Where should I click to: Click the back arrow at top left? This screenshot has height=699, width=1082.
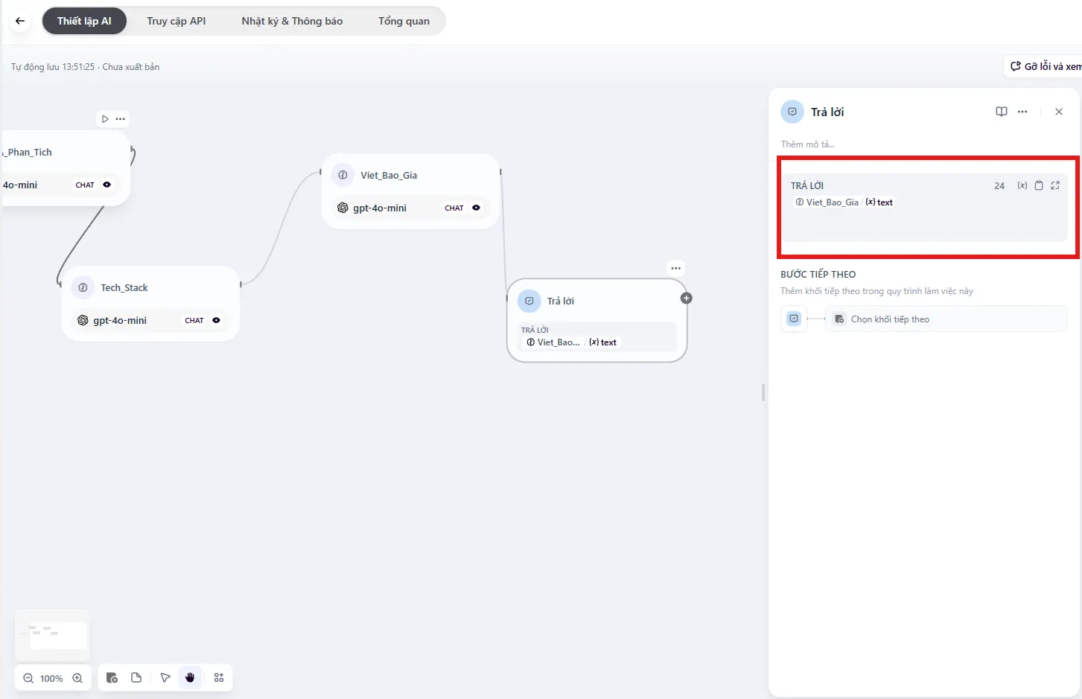point(20,21)
